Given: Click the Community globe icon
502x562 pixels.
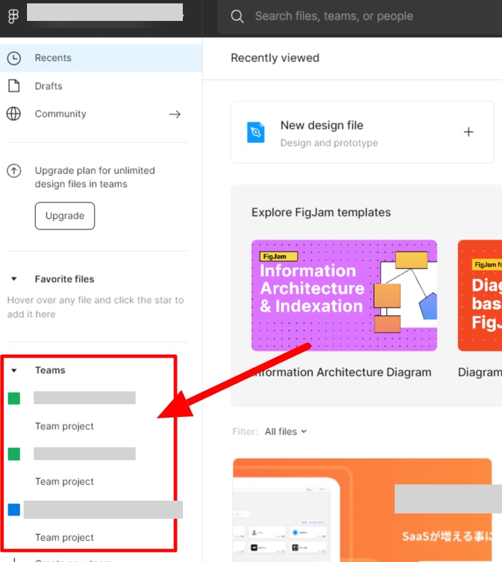Looking at the screenshot, I should 13,114.
